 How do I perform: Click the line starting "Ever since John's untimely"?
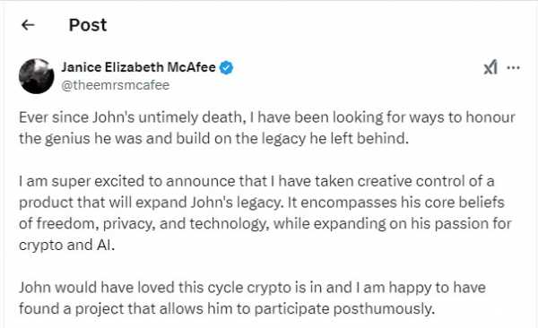tap(267, 117)
